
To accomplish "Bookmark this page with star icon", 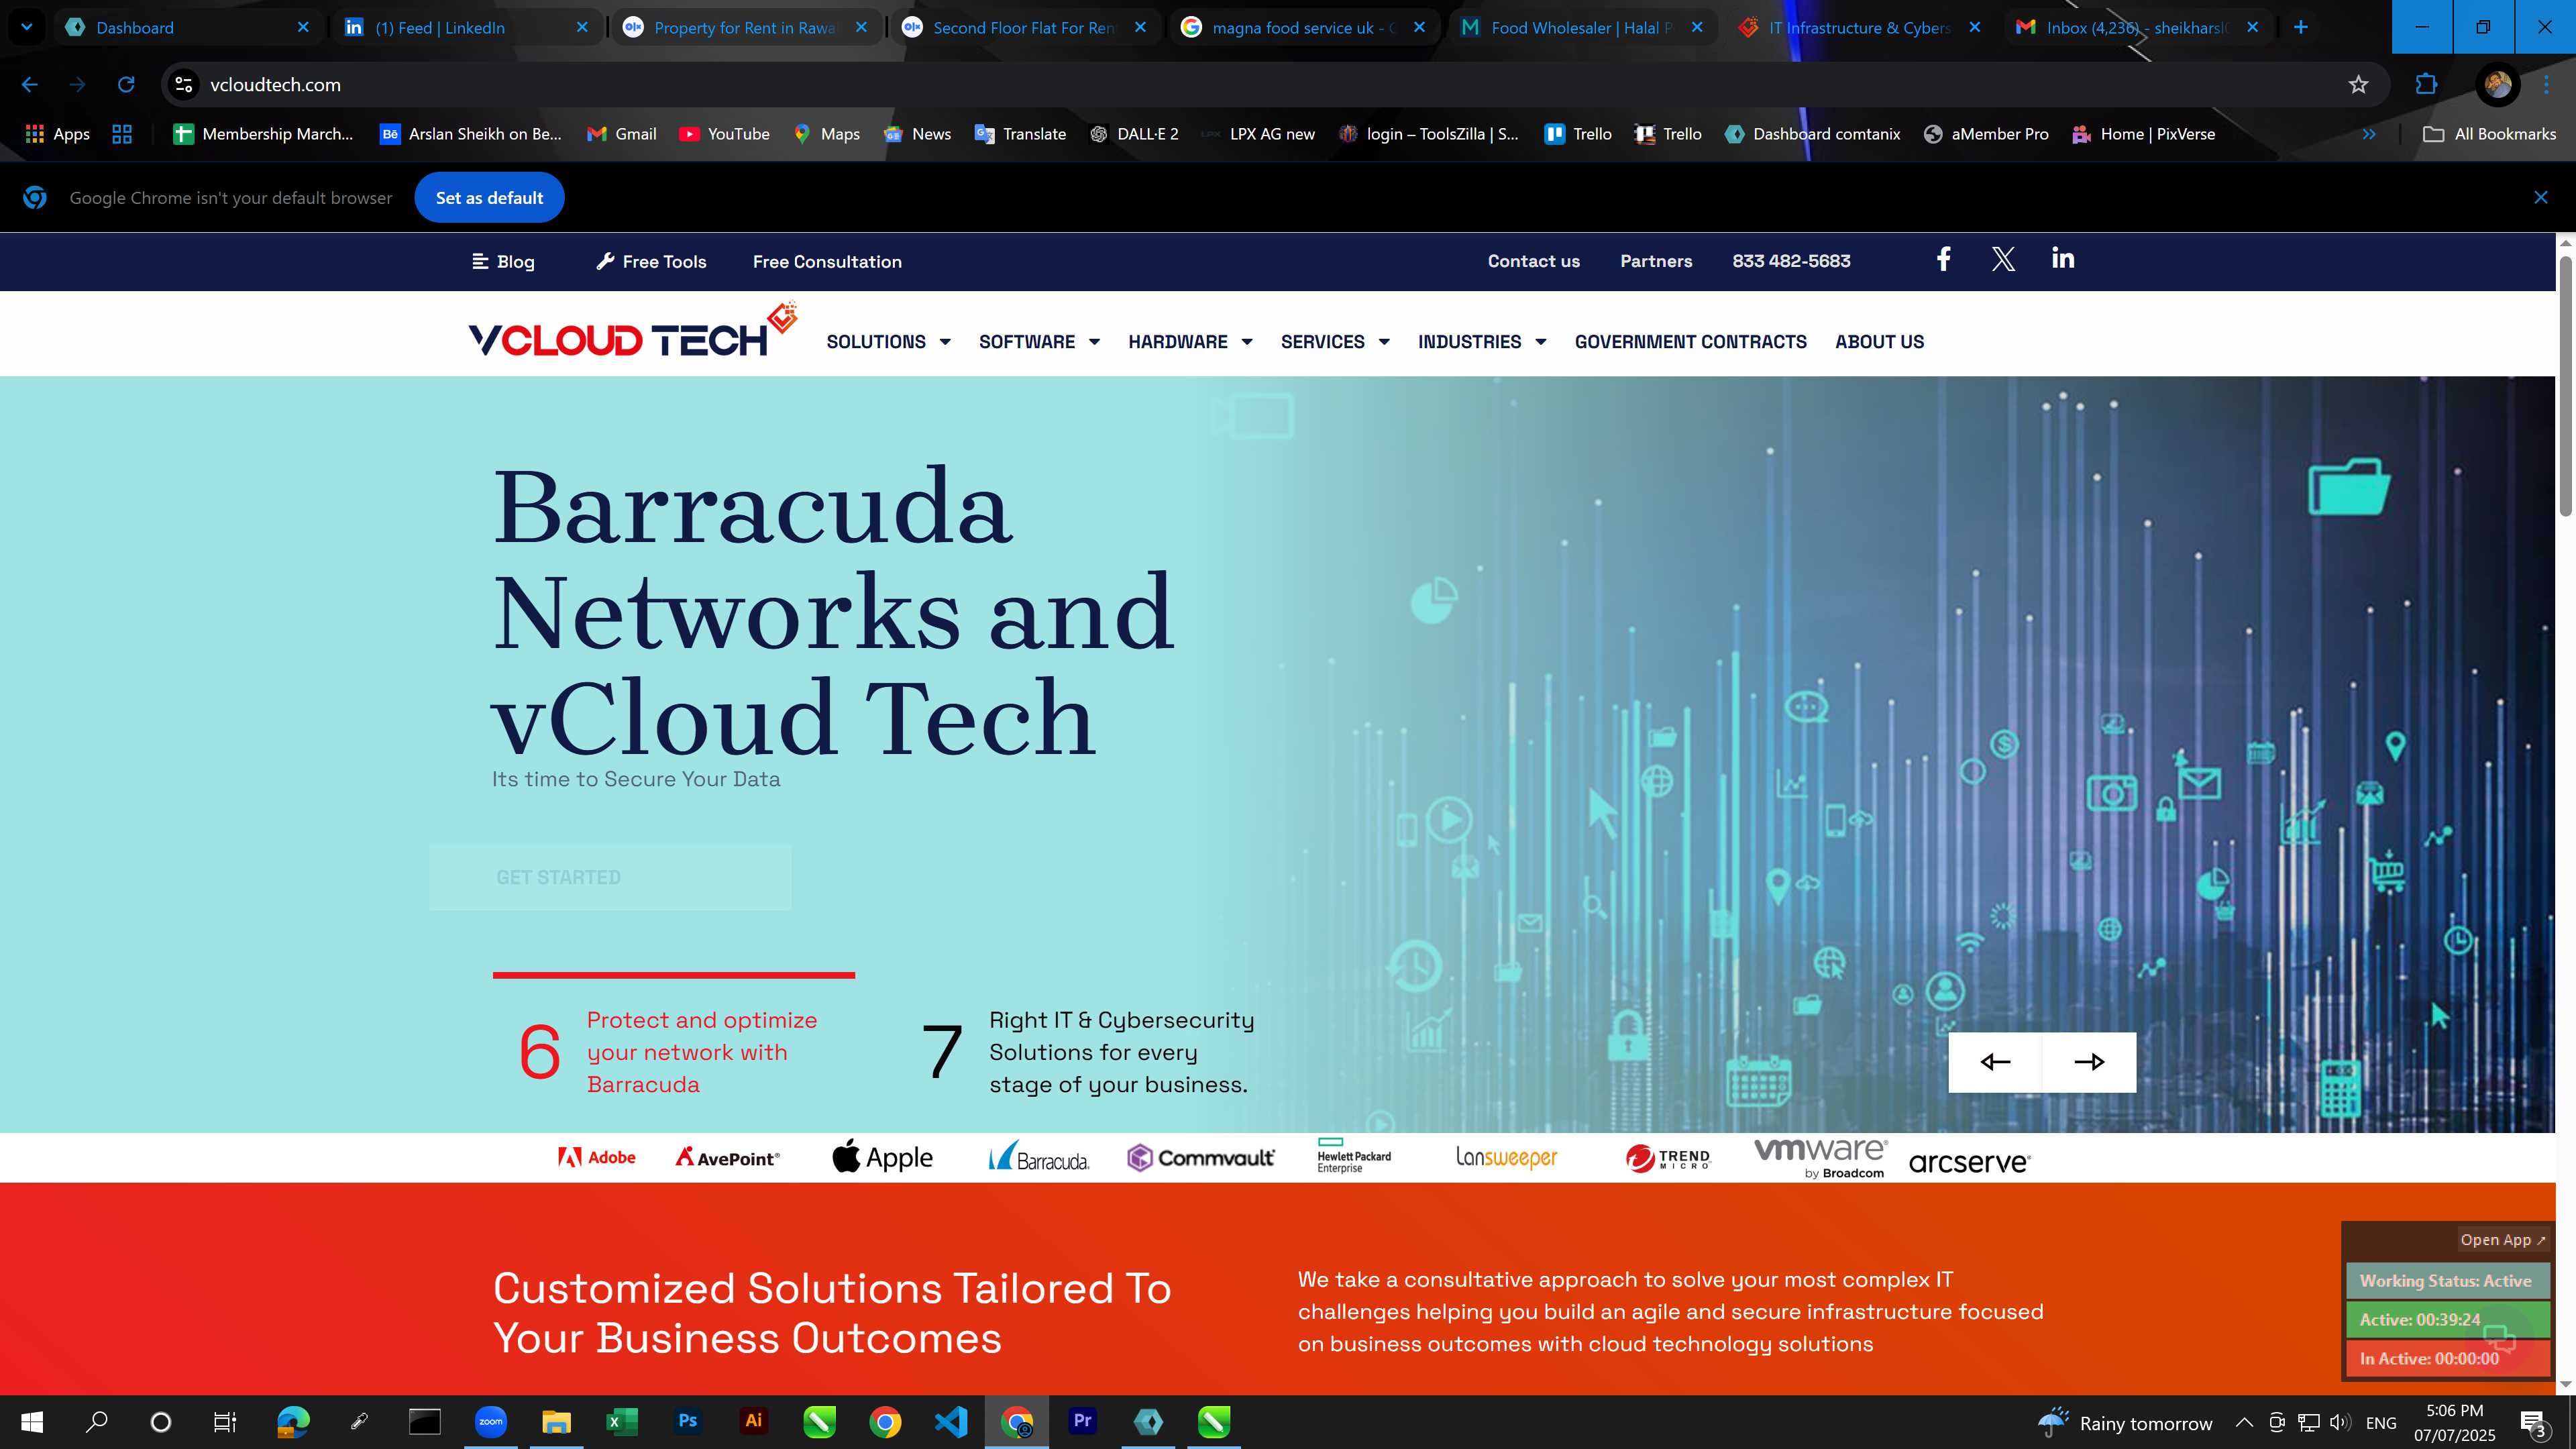I will click(x=2358, y=85).
